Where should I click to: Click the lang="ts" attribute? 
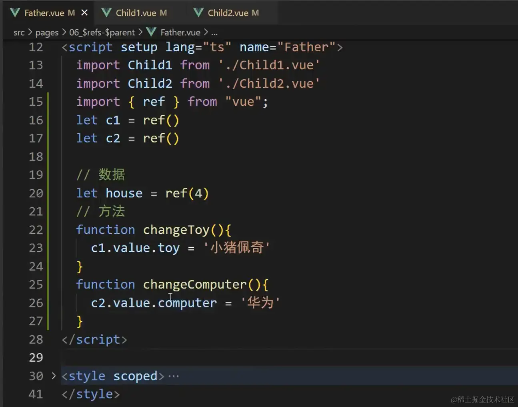pos(198,47)
